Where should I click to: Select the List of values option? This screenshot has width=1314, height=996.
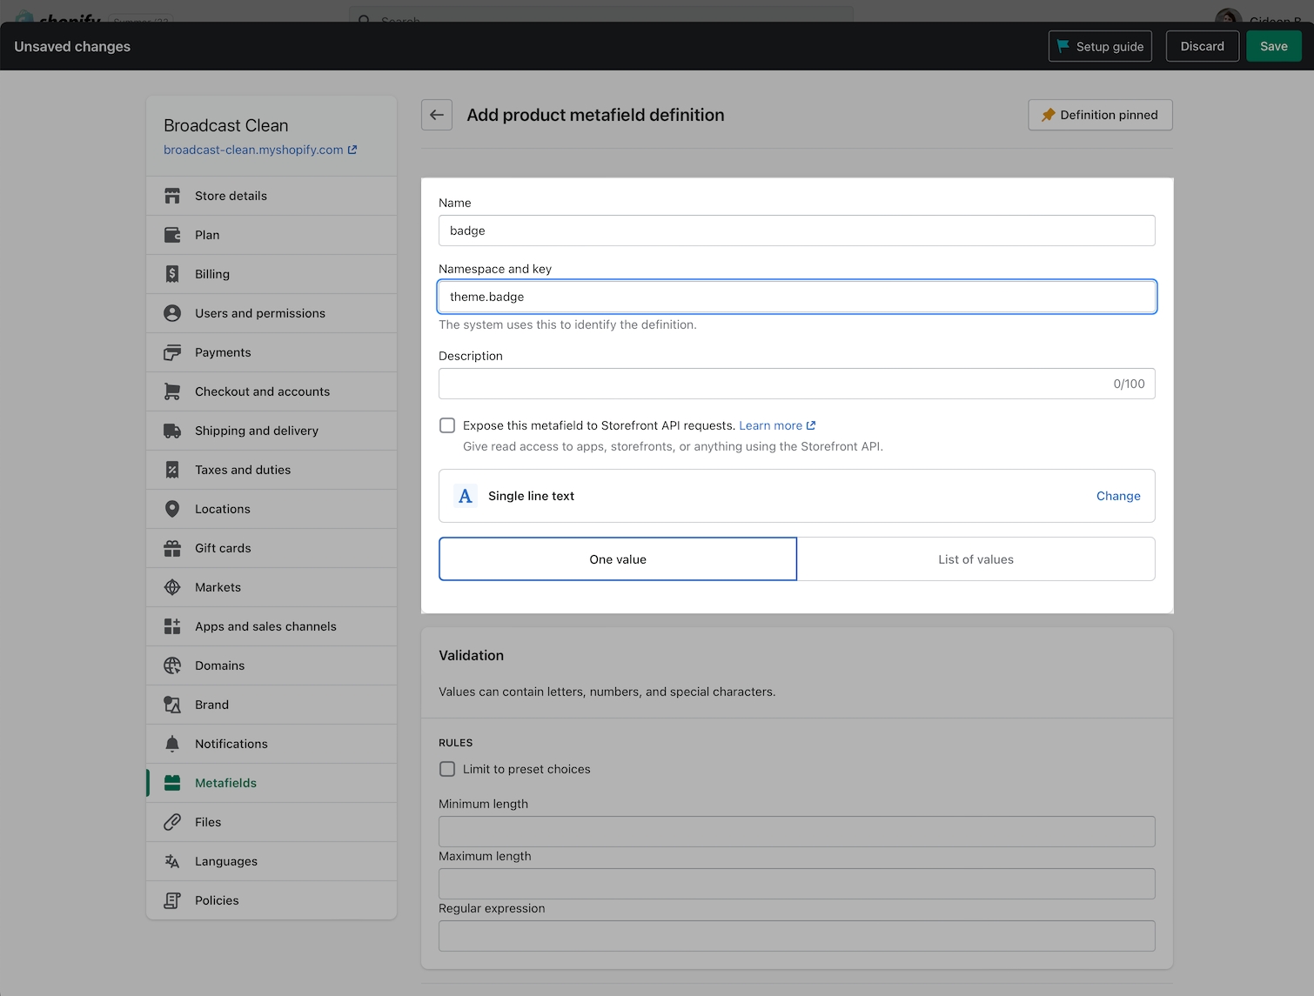tap(975, 559)
